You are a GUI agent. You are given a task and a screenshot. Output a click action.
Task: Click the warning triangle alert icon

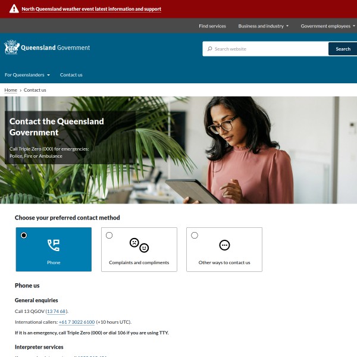(x=14, y=9)
